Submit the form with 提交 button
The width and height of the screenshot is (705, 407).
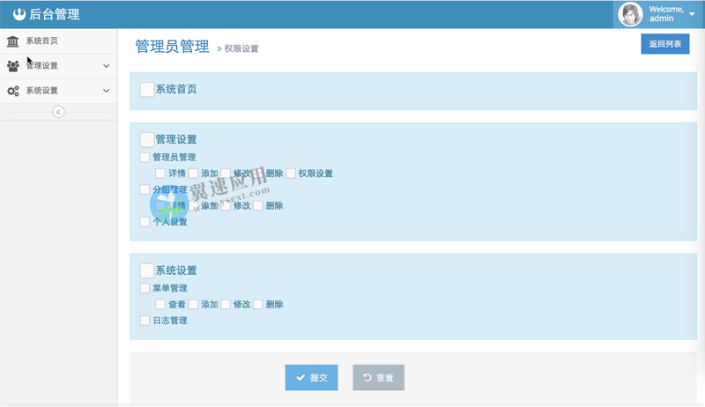pos(311,378)
